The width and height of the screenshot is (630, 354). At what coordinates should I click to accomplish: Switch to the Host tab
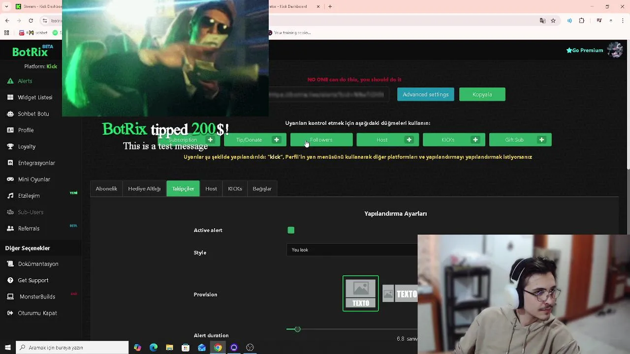click(x=211, y=189)
